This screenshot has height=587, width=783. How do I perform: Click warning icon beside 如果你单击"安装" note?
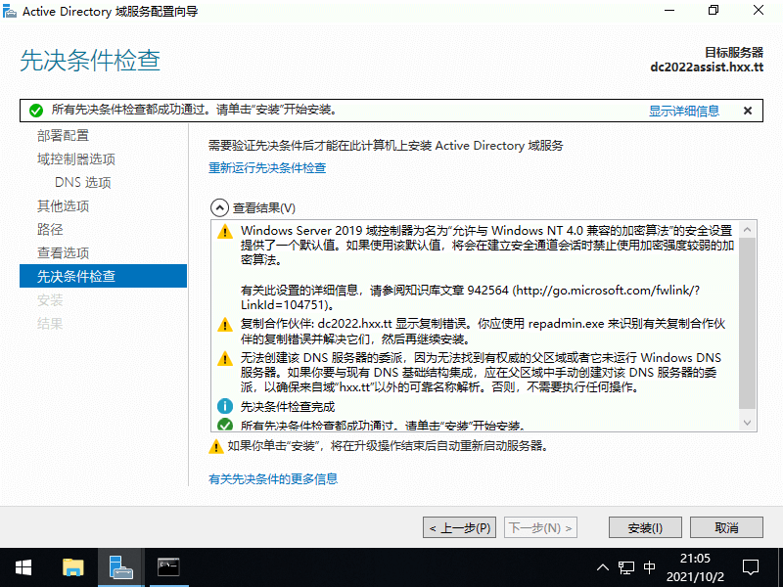(x=215, y=446)
